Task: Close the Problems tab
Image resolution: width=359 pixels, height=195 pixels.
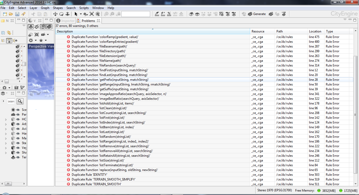Action: pos(98,21)
